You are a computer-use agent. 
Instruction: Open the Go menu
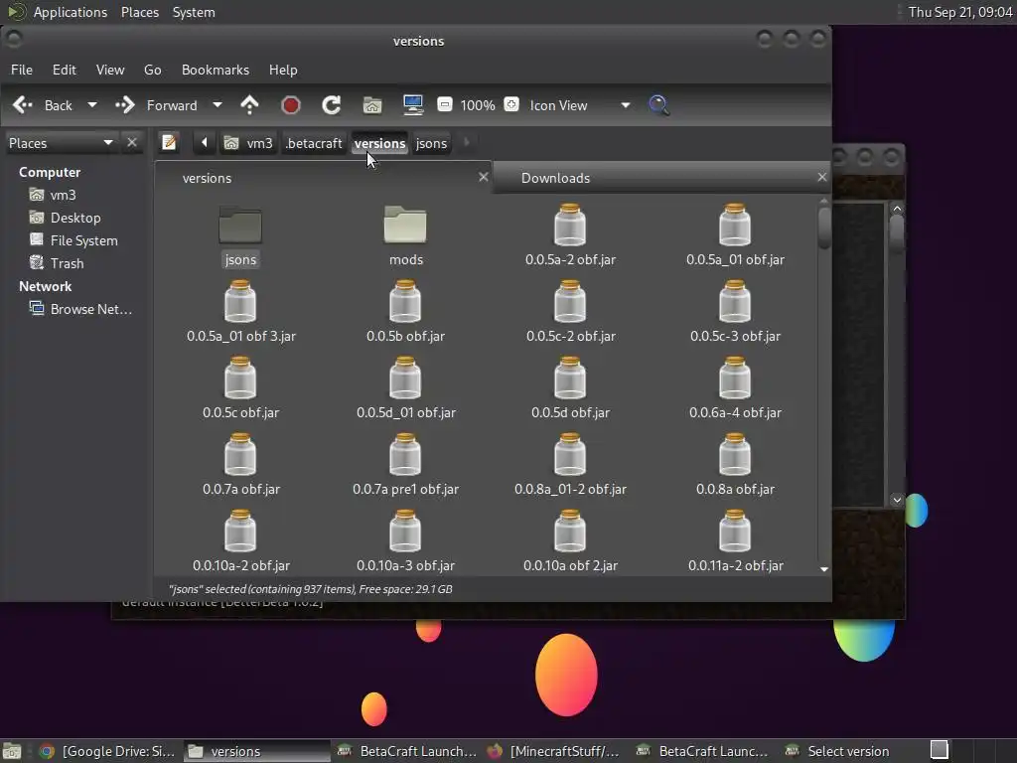coord(152,70)
